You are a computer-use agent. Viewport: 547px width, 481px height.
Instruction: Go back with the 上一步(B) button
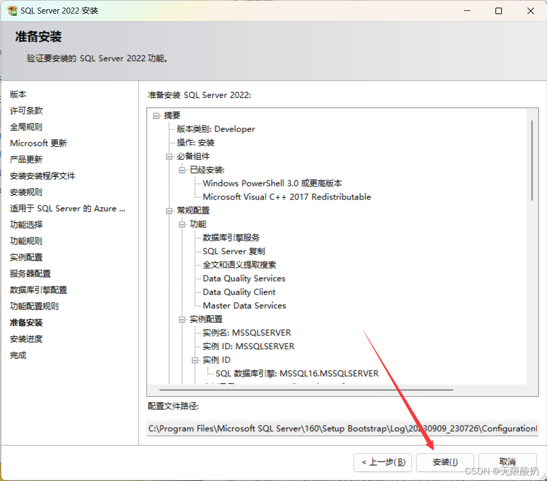382,462
